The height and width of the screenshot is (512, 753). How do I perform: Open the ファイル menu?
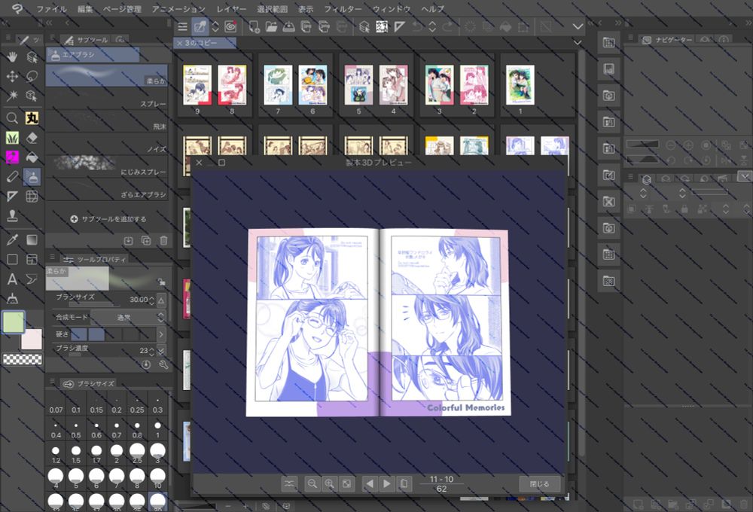pos(51,9)
